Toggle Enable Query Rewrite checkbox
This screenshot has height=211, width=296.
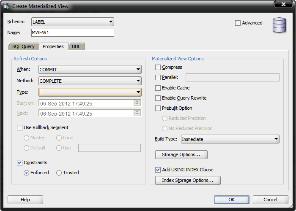(158, 98)
